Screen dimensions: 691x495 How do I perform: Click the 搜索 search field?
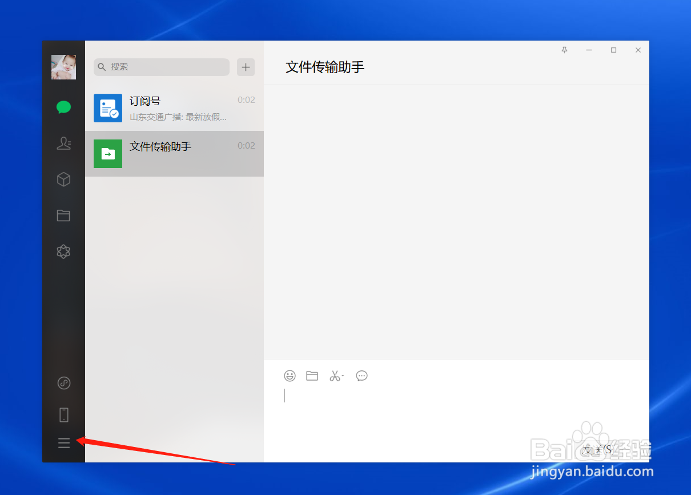(162, 67)
